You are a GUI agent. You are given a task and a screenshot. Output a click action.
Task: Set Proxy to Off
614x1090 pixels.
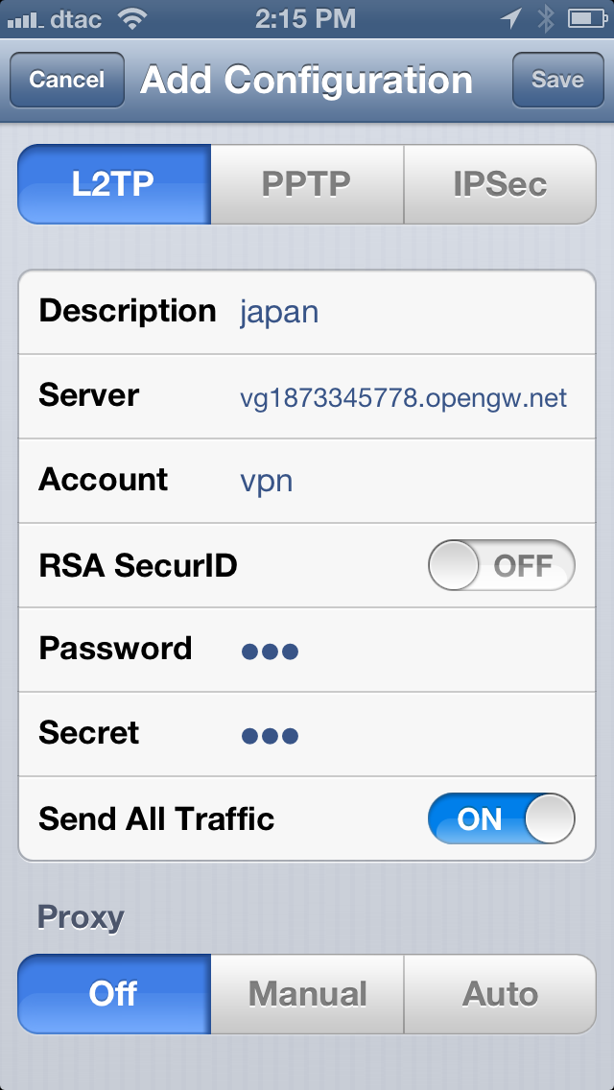click(114, 994)
